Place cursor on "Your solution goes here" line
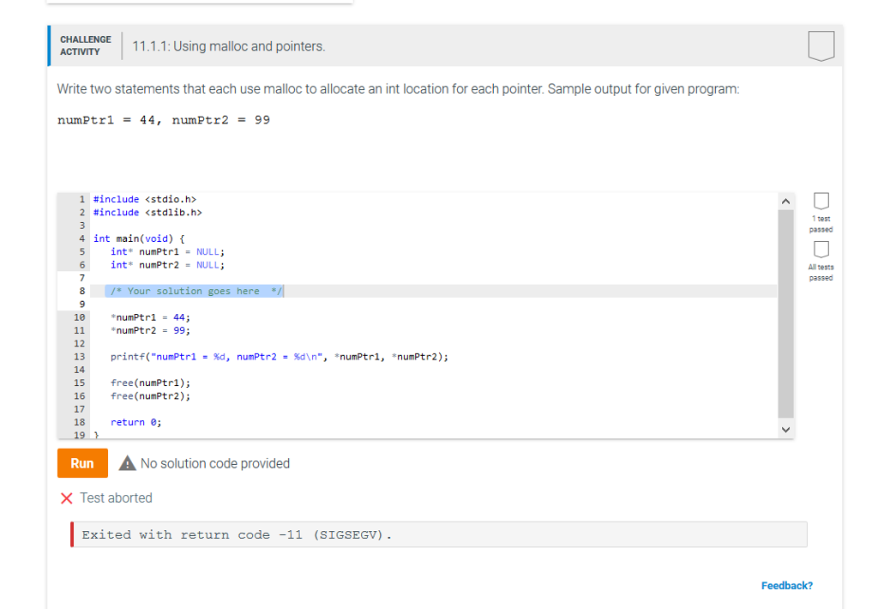878x609 pixels. [193, 292]
